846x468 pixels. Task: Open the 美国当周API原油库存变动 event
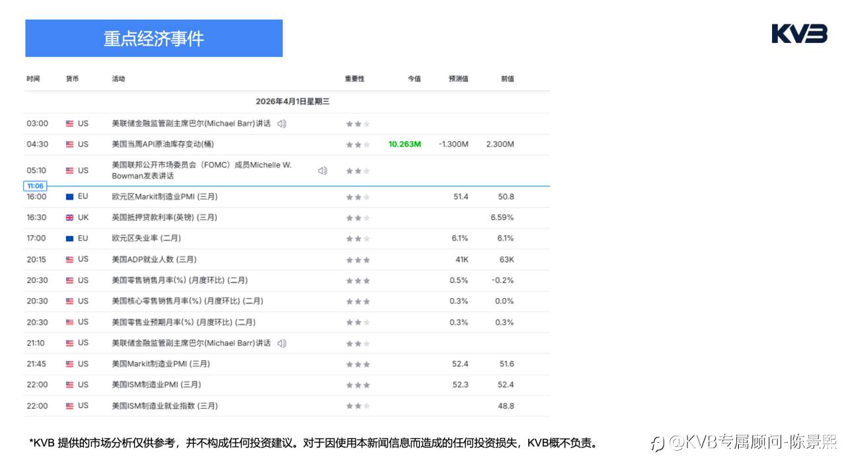(x=163, y=144)
